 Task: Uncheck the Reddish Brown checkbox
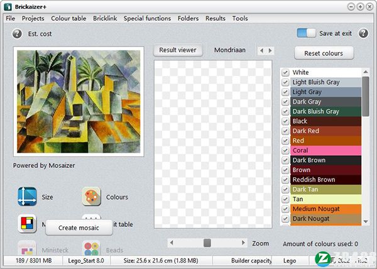pos(285,180)
